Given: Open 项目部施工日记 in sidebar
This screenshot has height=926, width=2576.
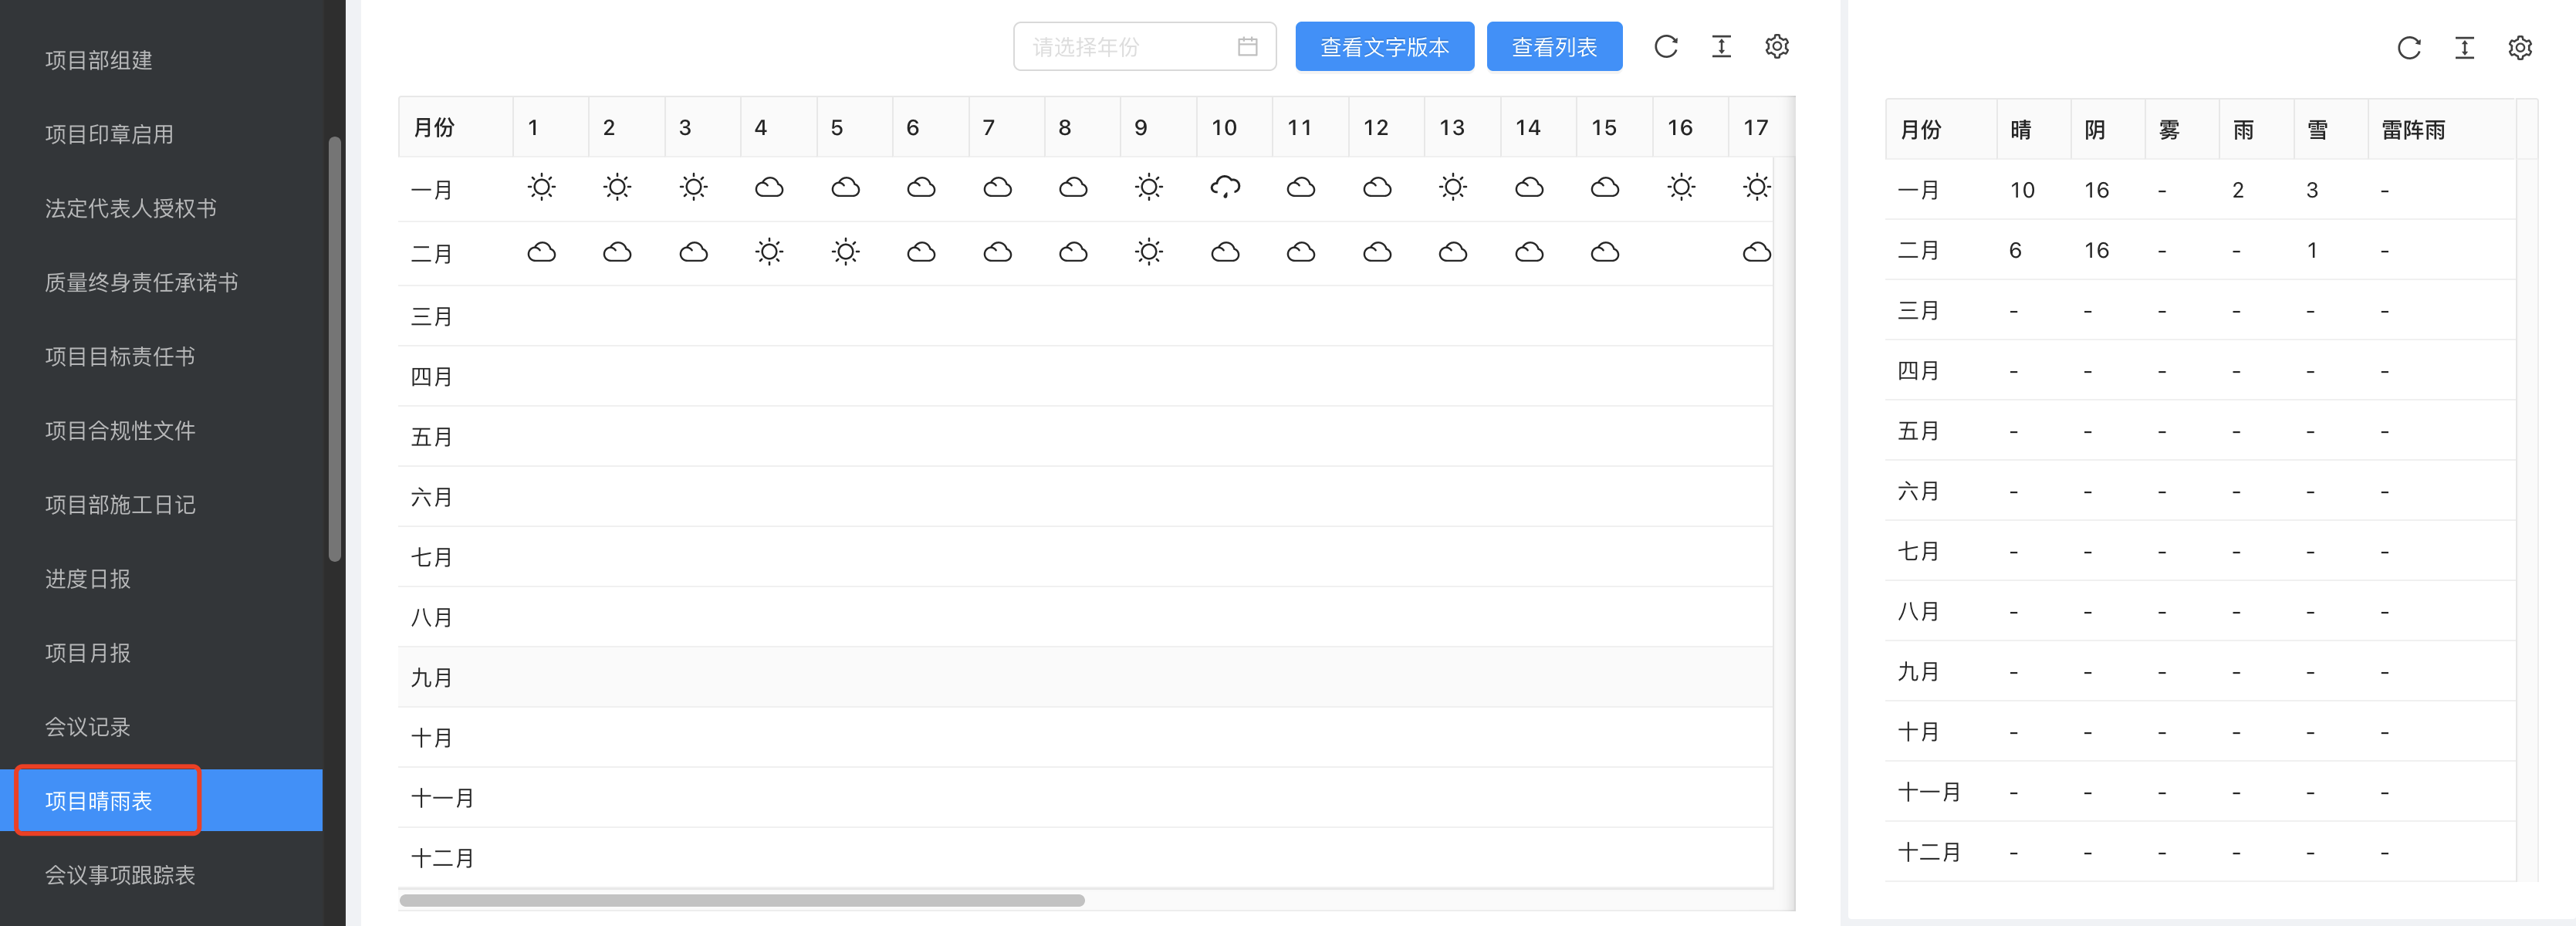Looking at the screenshot, I should (120, 505).
